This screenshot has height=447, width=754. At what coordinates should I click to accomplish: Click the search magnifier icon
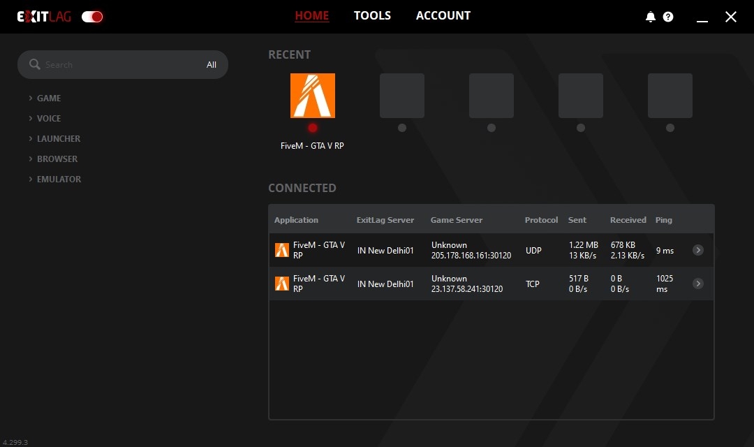click(34, 64)
